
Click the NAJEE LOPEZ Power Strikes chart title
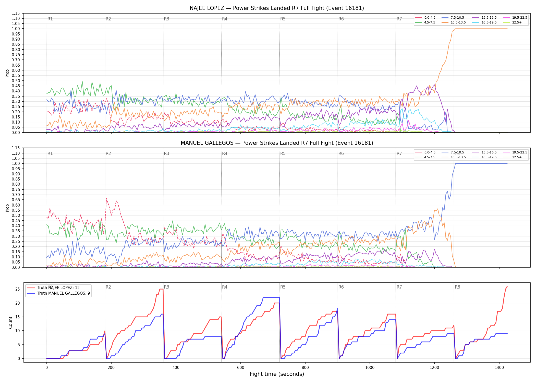click(277, 8)
